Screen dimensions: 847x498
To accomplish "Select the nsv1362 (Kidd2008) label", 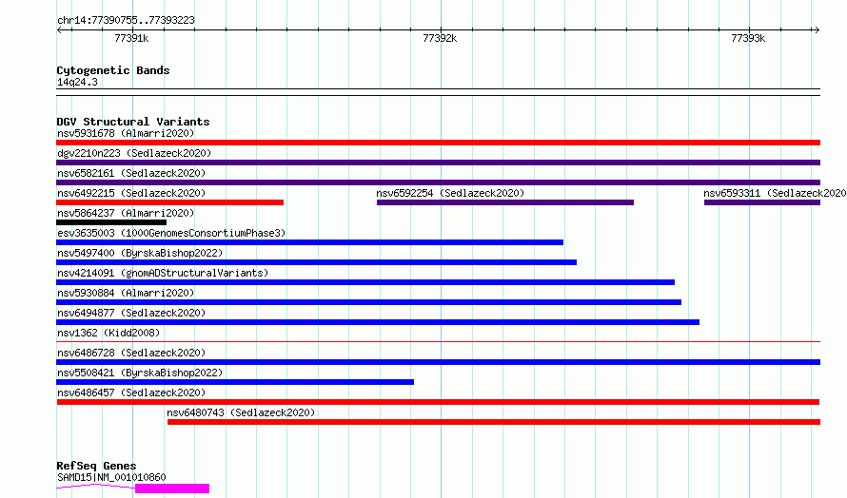I will point(108,333).
